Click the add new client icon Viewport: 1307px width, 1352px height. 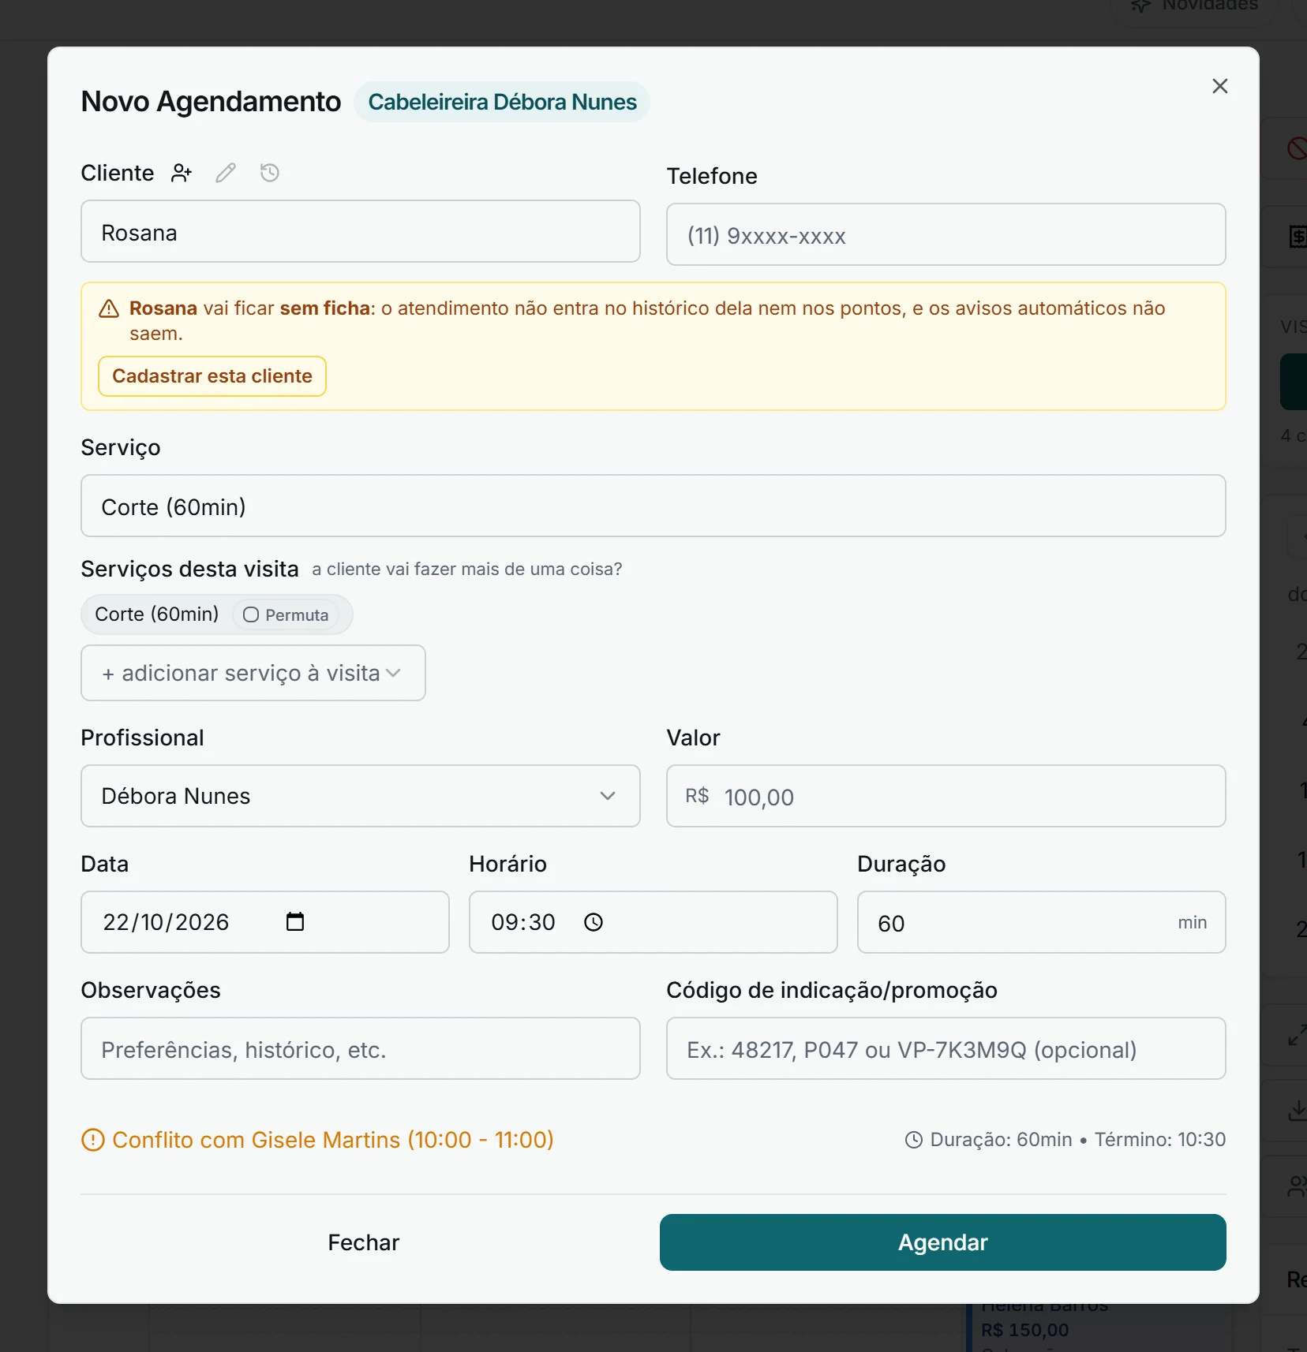coord(182,173)
